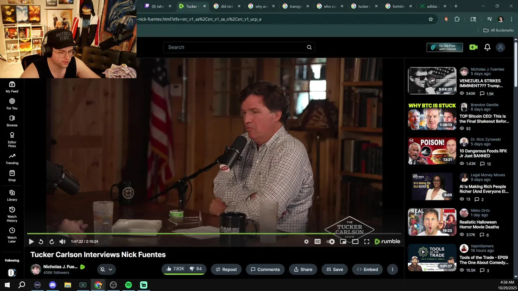Enter fullscreen video mode
Image resolution: width=518 pixels, height=291 pixels.
click(x=367, y=242)
